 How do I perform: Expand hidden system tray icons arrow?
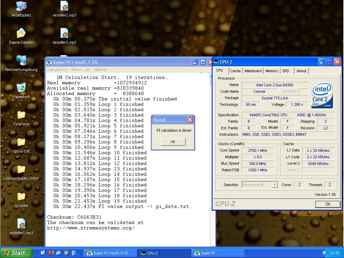pyautogui.click(x=325, y=253)
